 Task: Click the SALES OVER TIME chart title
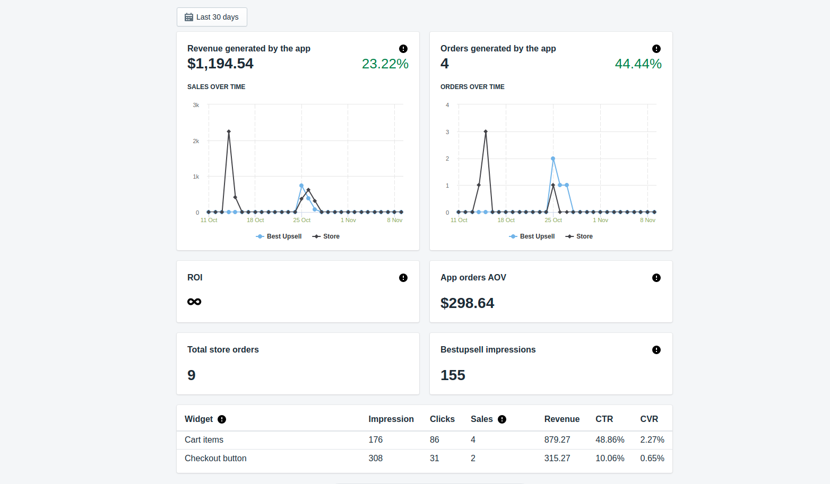pos(216,87)
